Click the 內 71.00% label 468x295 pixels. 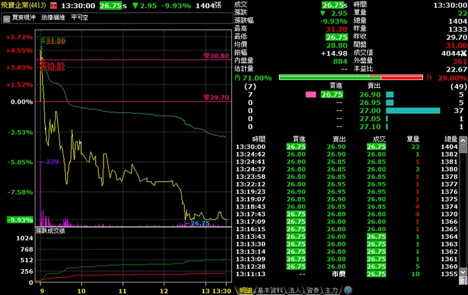coord(253,78)
